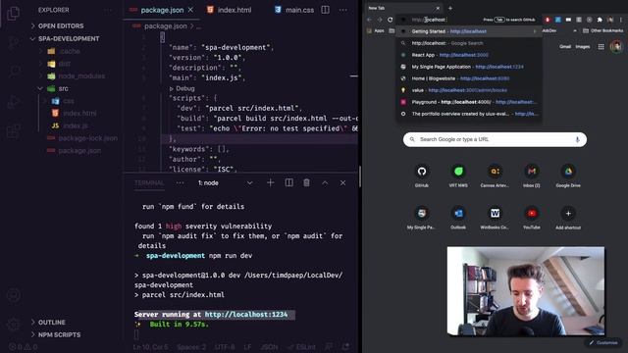Image resolution: width=628 pixels, height=353 pixels.
Task: Choose Playground localhost:4000 suggestion
Action: (469, 102)
